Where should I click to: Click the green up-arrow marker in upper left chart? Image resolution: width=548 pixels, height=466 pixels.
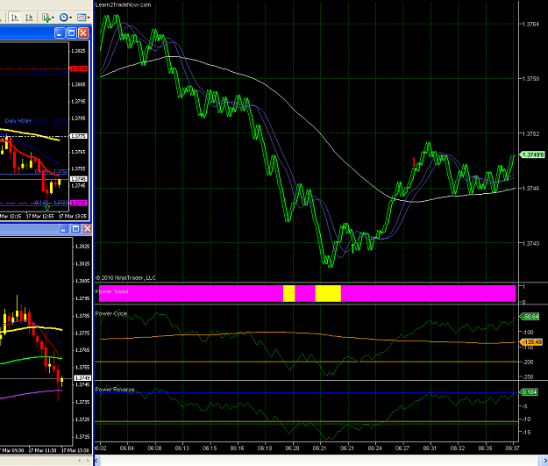coord(47,207)
